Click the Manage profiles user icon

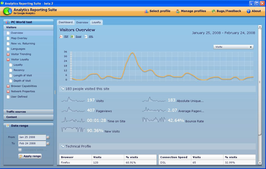[178, 11]
